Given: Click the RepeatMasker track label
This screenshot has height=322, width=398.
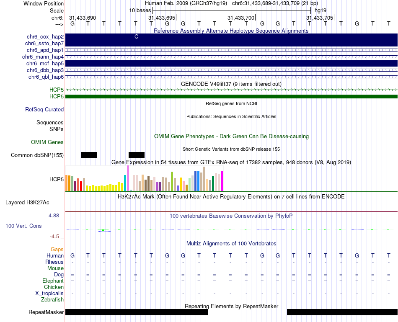Looking at the screenshot, I should tap(46, 312).
